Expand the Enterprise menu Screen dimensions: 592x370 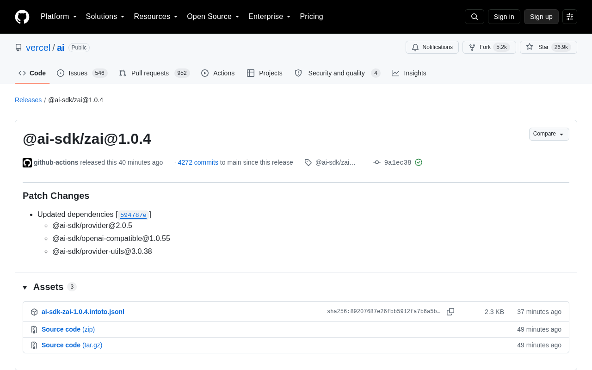point(270,17)
